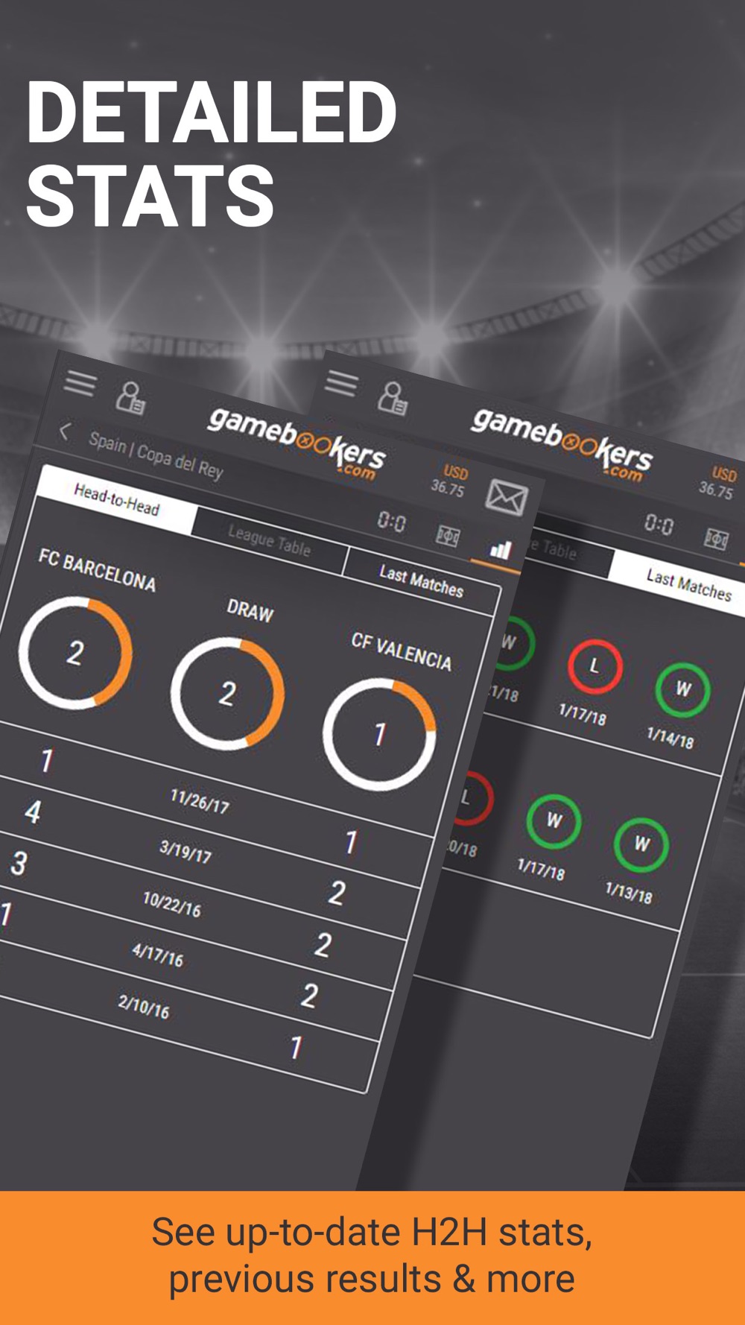745x1325 pixels.
Task: Open the hamburger menu on the rear phone
Action: 341,383
